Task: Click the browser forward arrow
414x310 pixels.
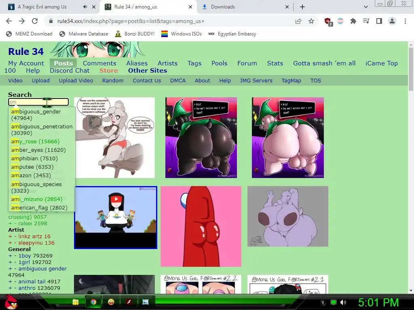Action: [22, 21]
